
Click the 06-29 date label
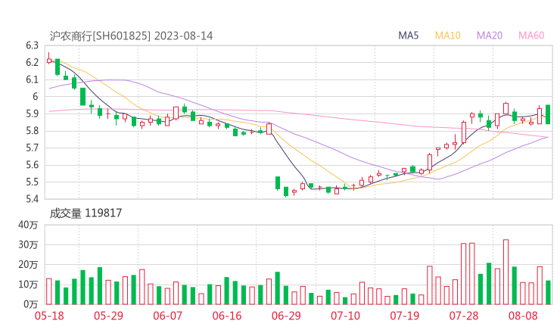(x=286, y=316)
